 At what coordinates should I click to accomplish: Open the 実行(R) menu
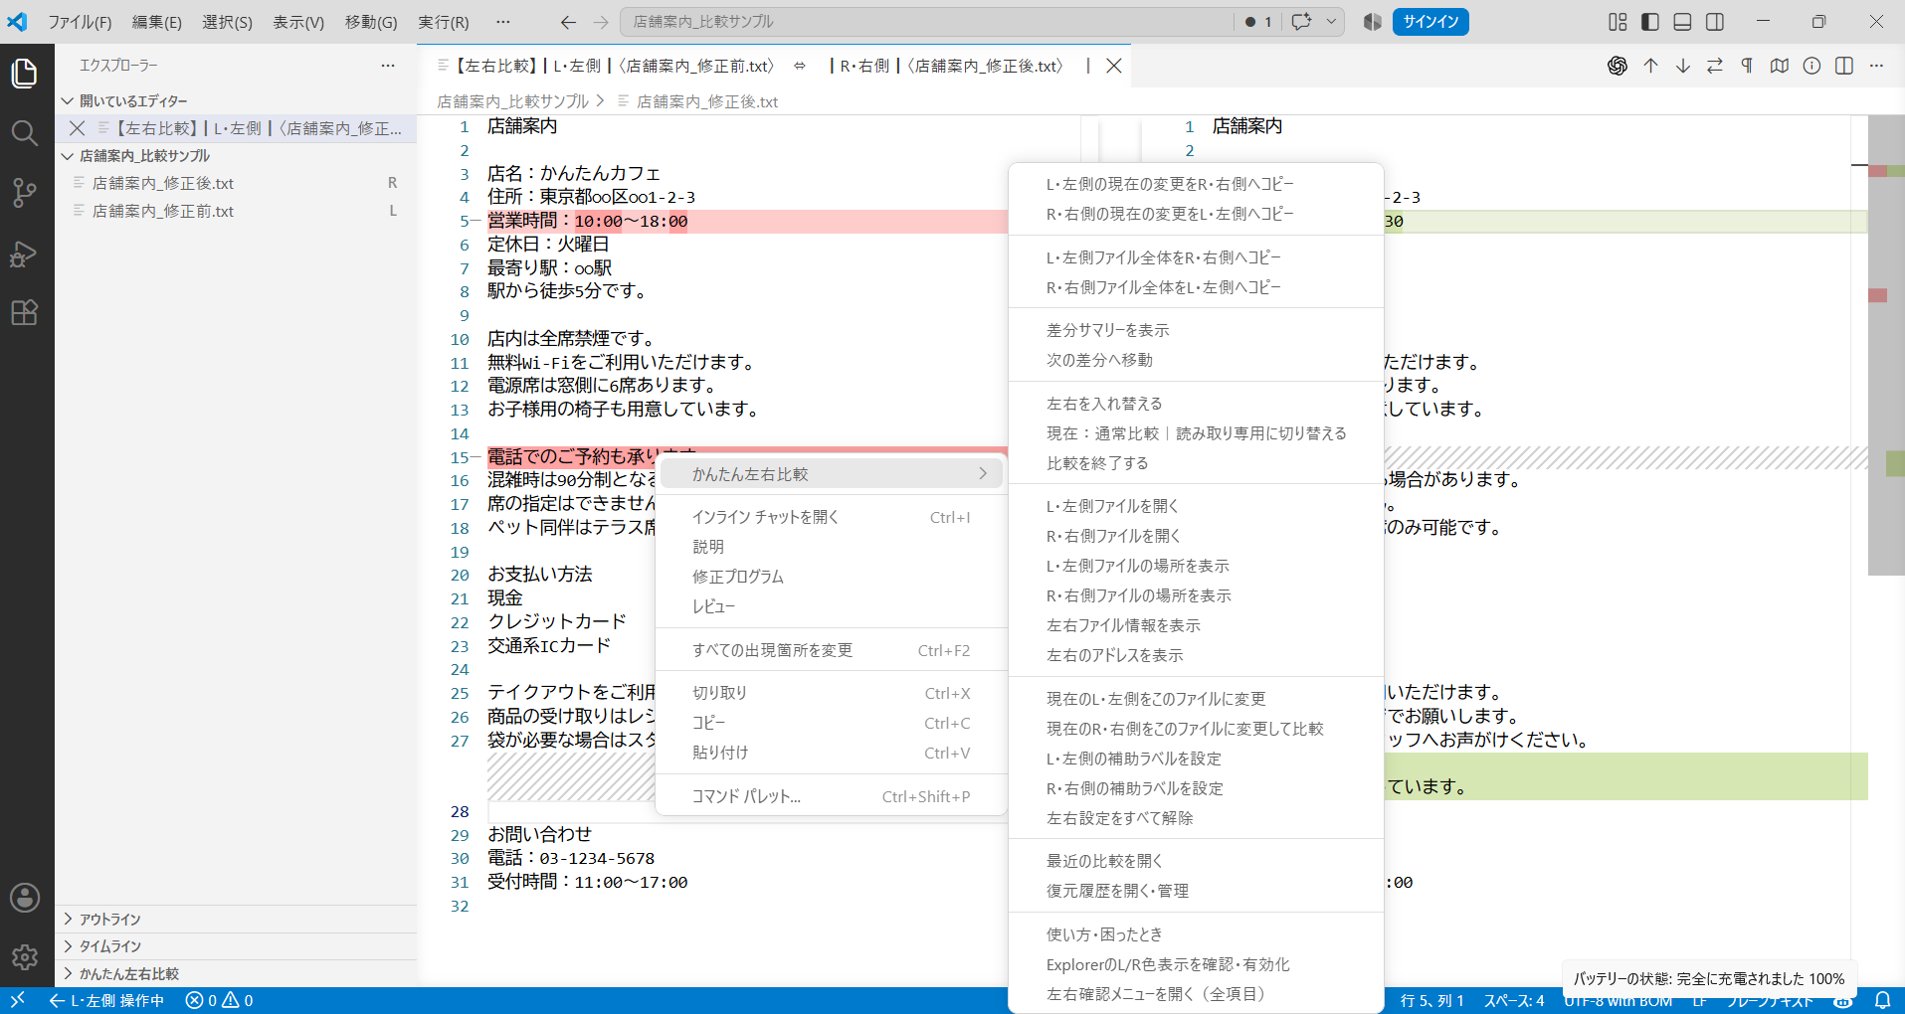pos(444,22)
